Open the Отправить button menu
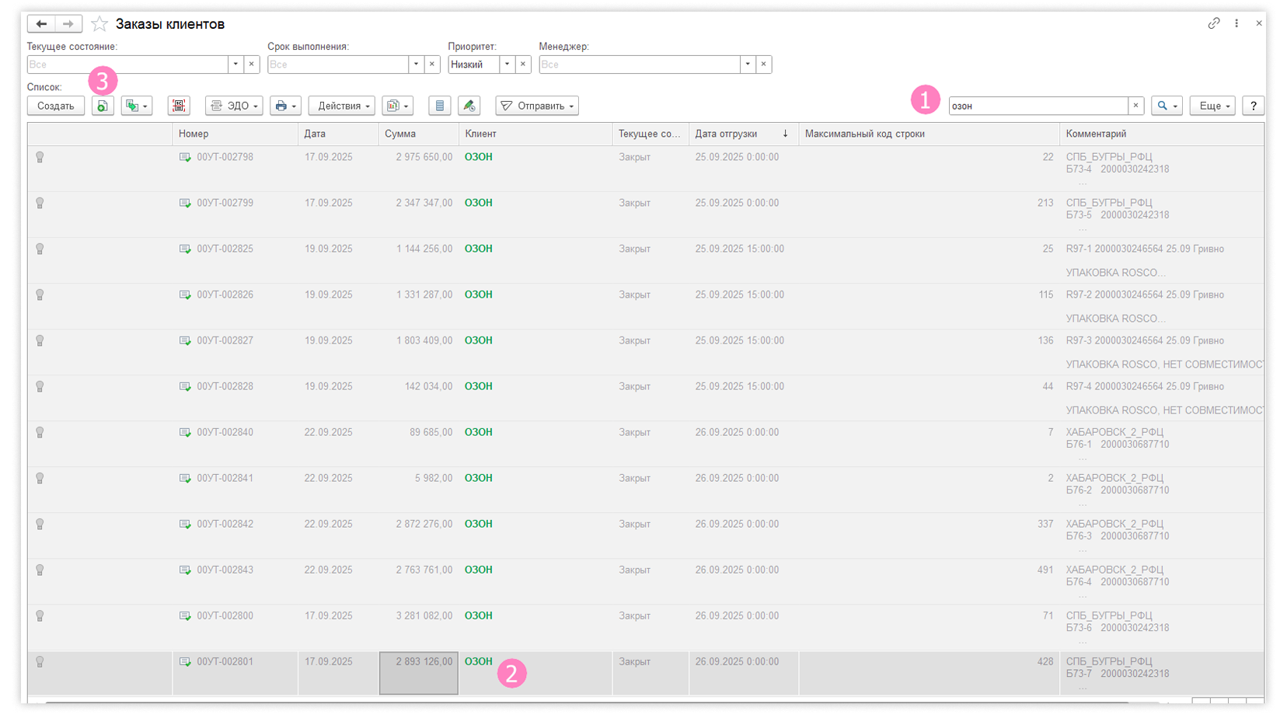 tap(537, 106)
